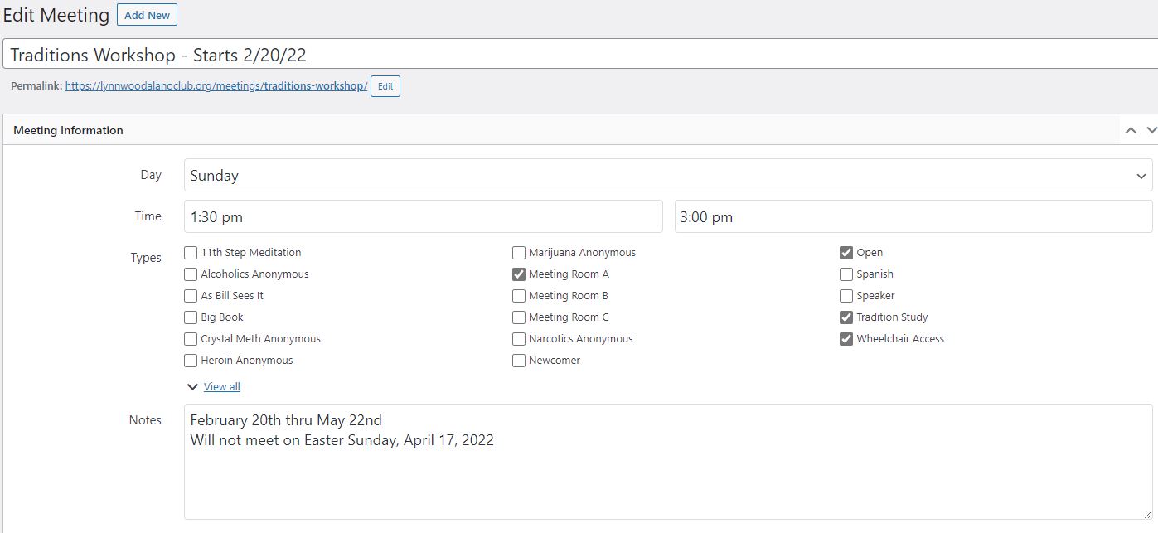This screenshot has height=533, width=1158.
Task: Check Heroin Anonymous type
Action: pyautogui.click(x=191, y=361)
